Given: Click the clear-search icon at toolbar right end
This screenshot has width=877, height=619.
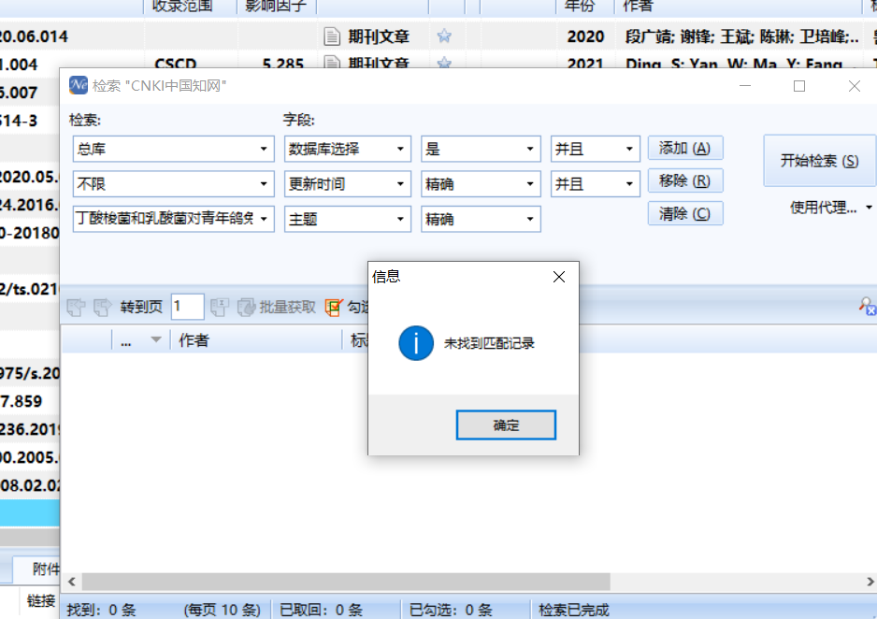Looking at the screenshot, I should pos(867,307).
